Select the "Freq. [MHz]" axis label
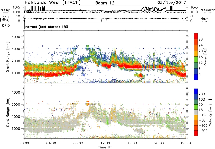 click(x=5, y=18)
